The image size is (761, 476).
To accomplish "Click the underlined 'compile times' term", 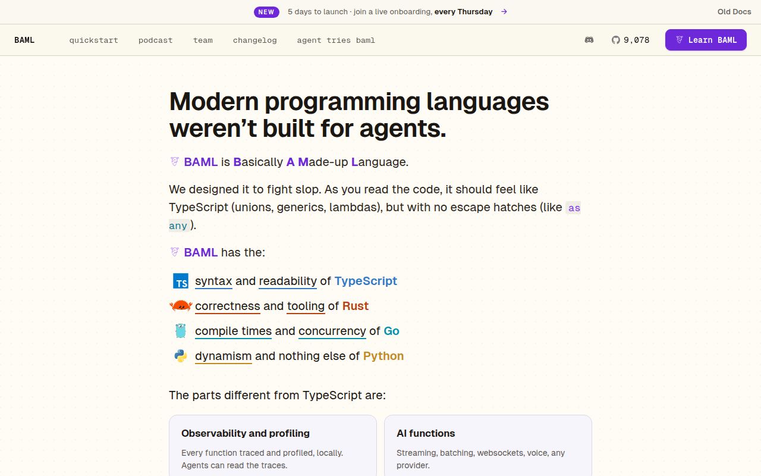I will 233,331.
